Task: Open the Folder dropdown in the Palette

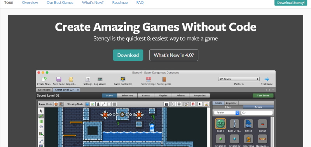Action: (x=227, y=113)
